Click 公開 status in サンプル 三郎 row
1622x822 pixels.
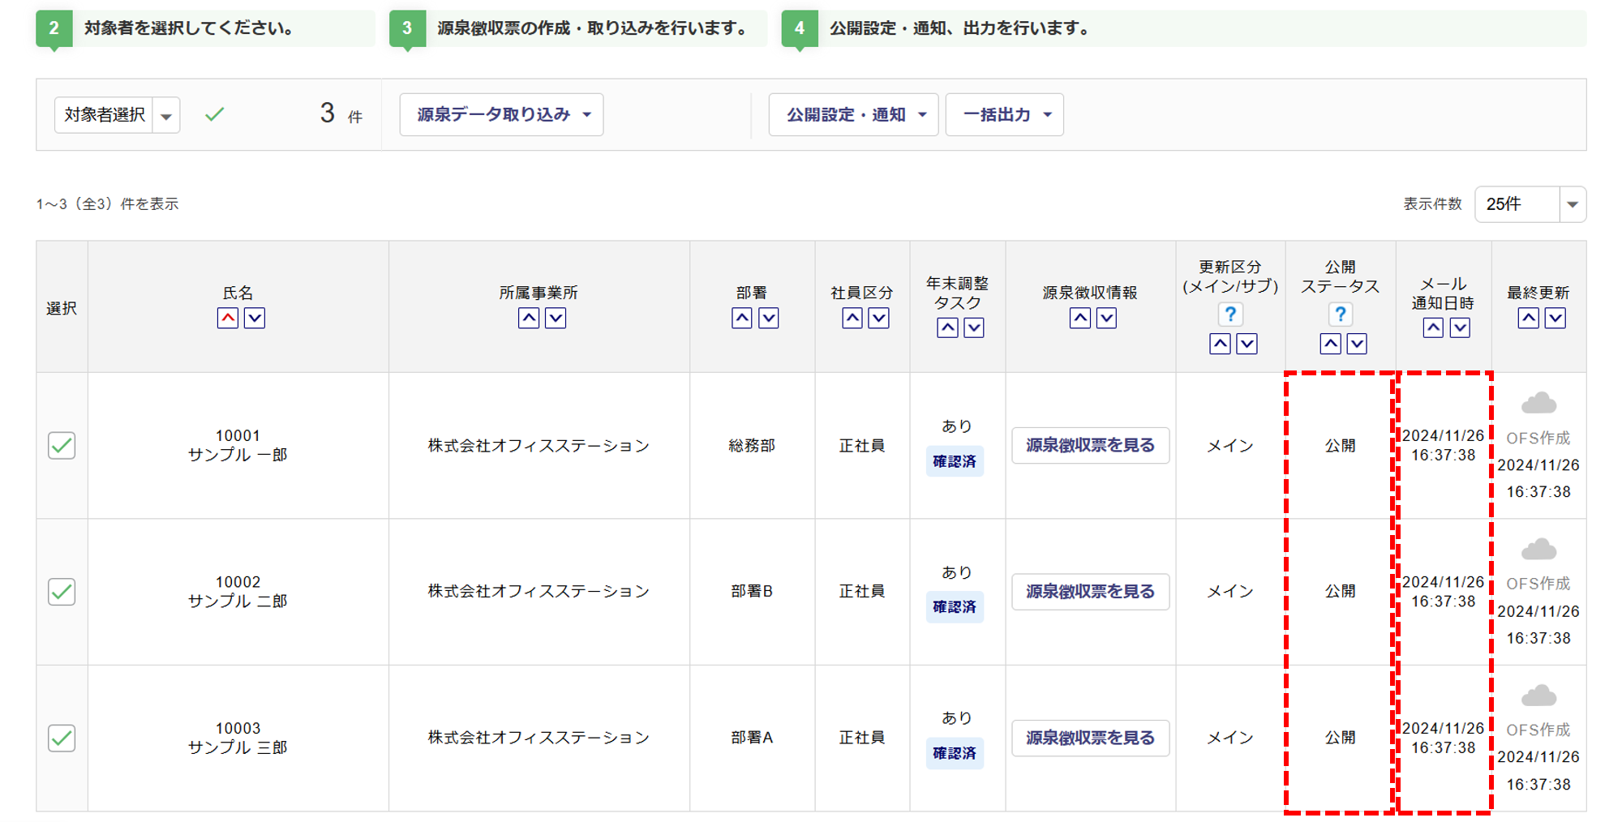pyautogui.click(x=1341, y=738)
